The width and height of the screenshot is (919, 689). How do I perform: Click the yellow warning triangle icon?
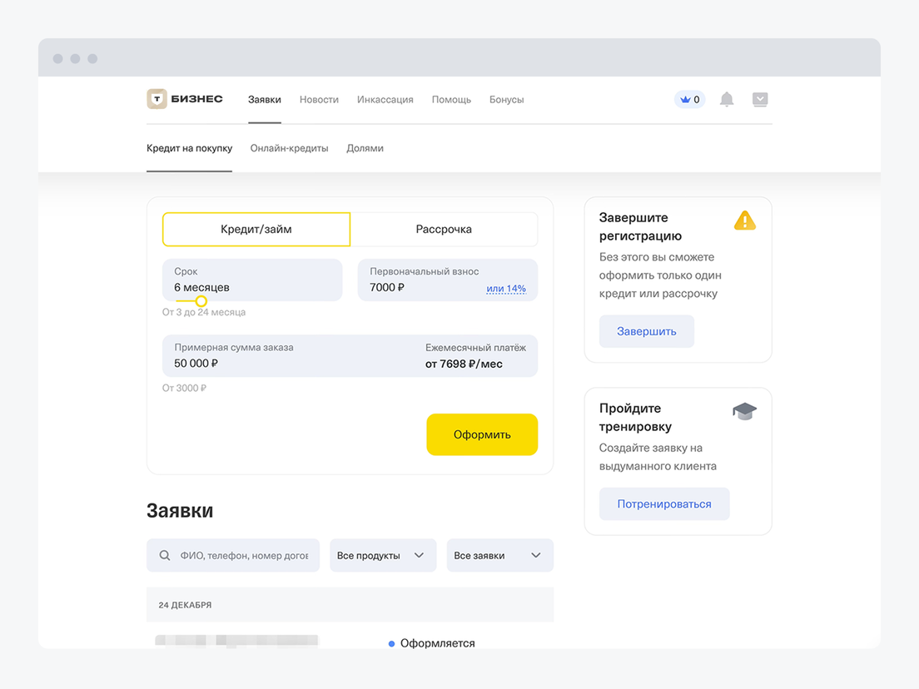(x=745, y=221)
